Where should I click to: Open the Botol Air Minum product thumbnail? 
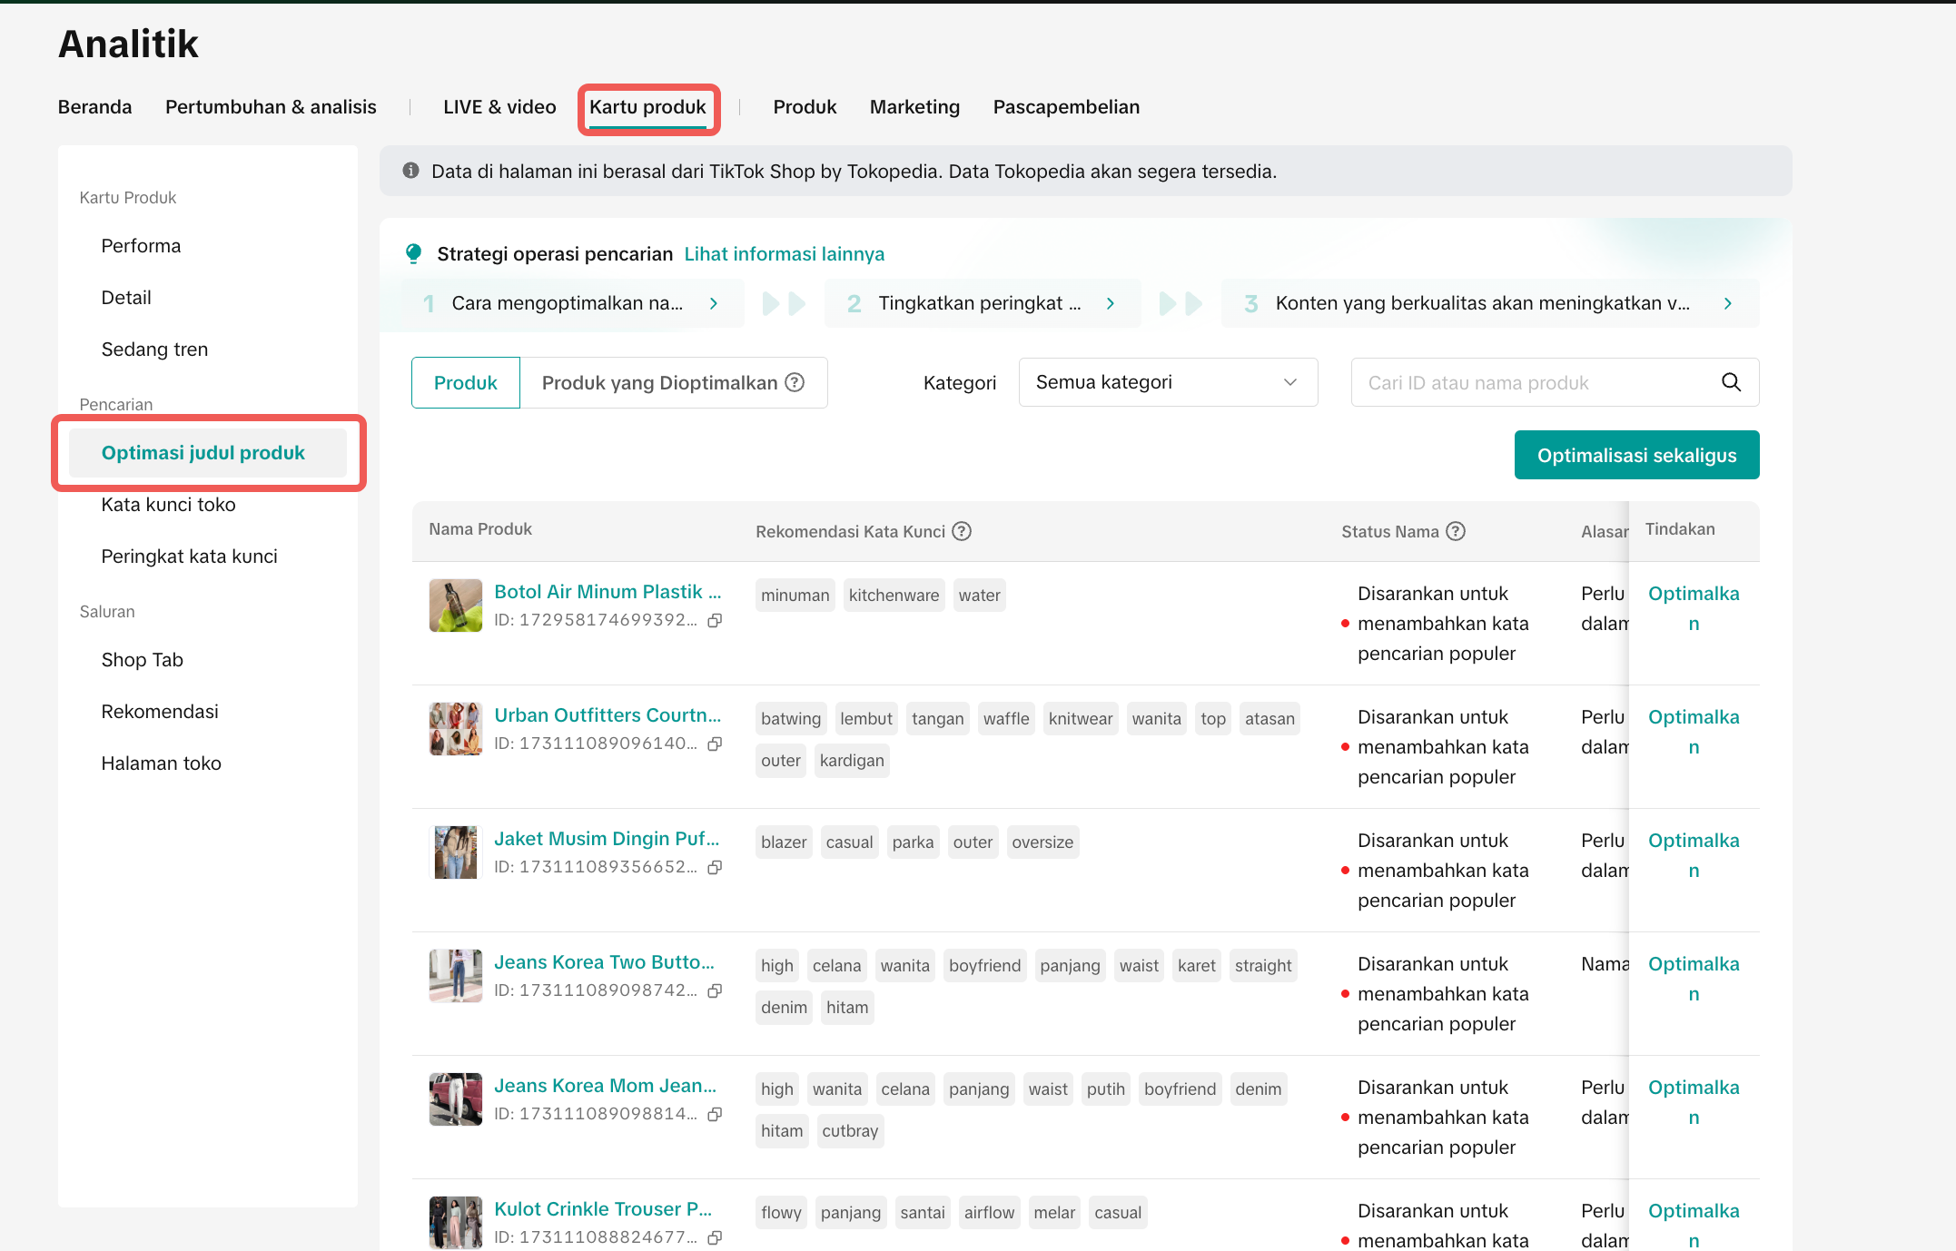(455, 606)
